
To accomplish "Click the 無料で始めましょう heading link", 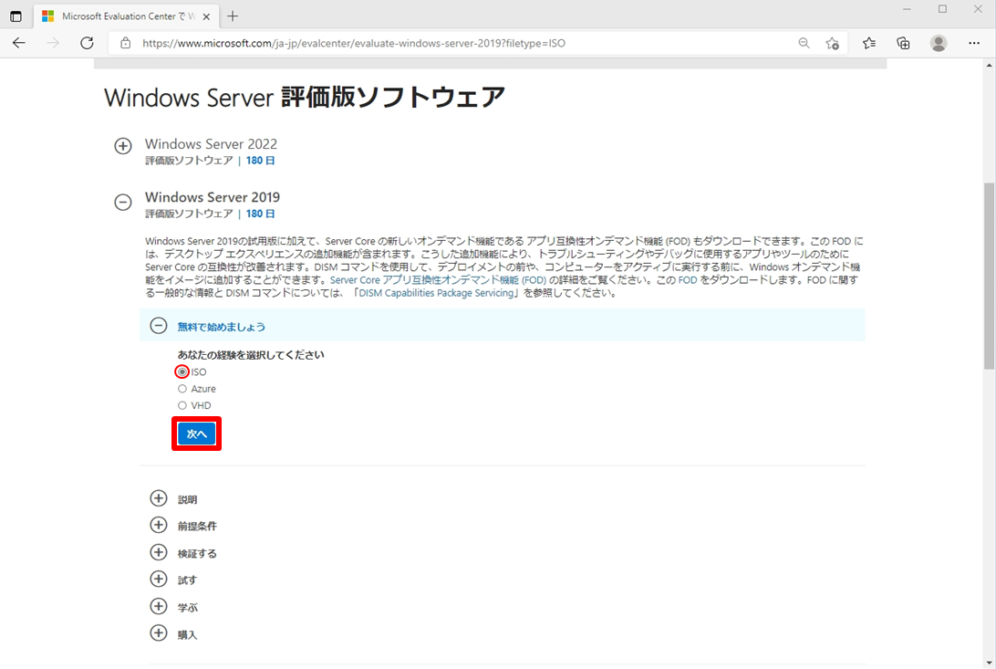I will [221, 327].
